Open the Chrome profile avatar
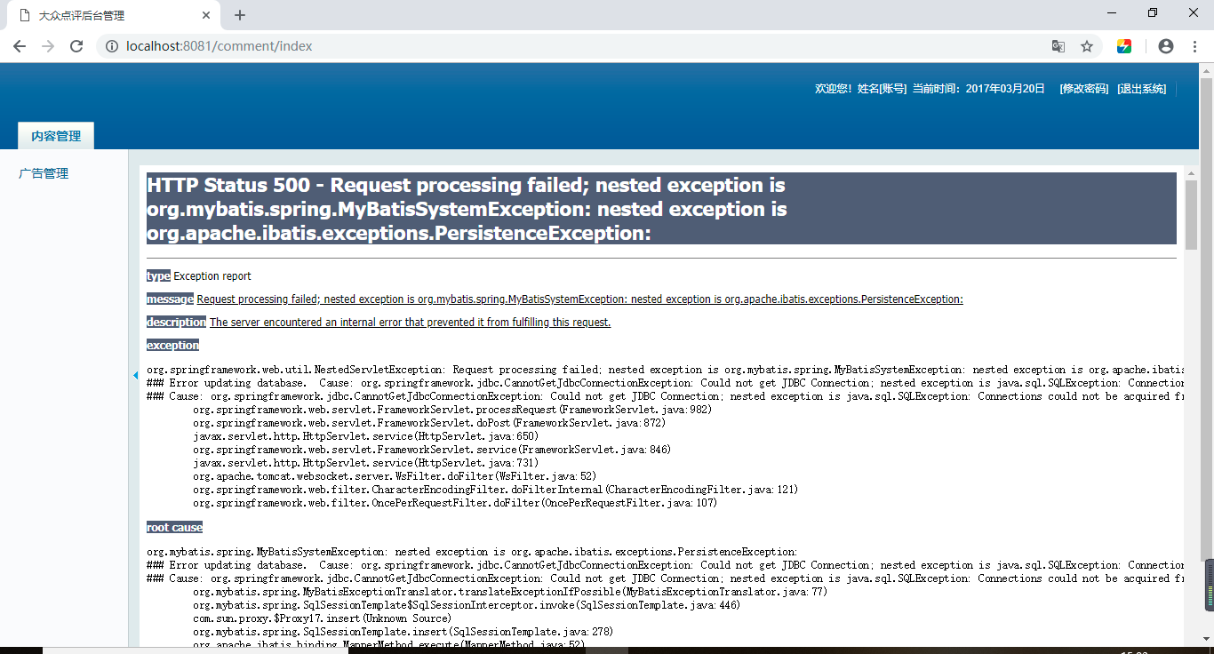The width and height of the screenshot is (1214, 654). pyautogui.click(x=1166, y=46)
